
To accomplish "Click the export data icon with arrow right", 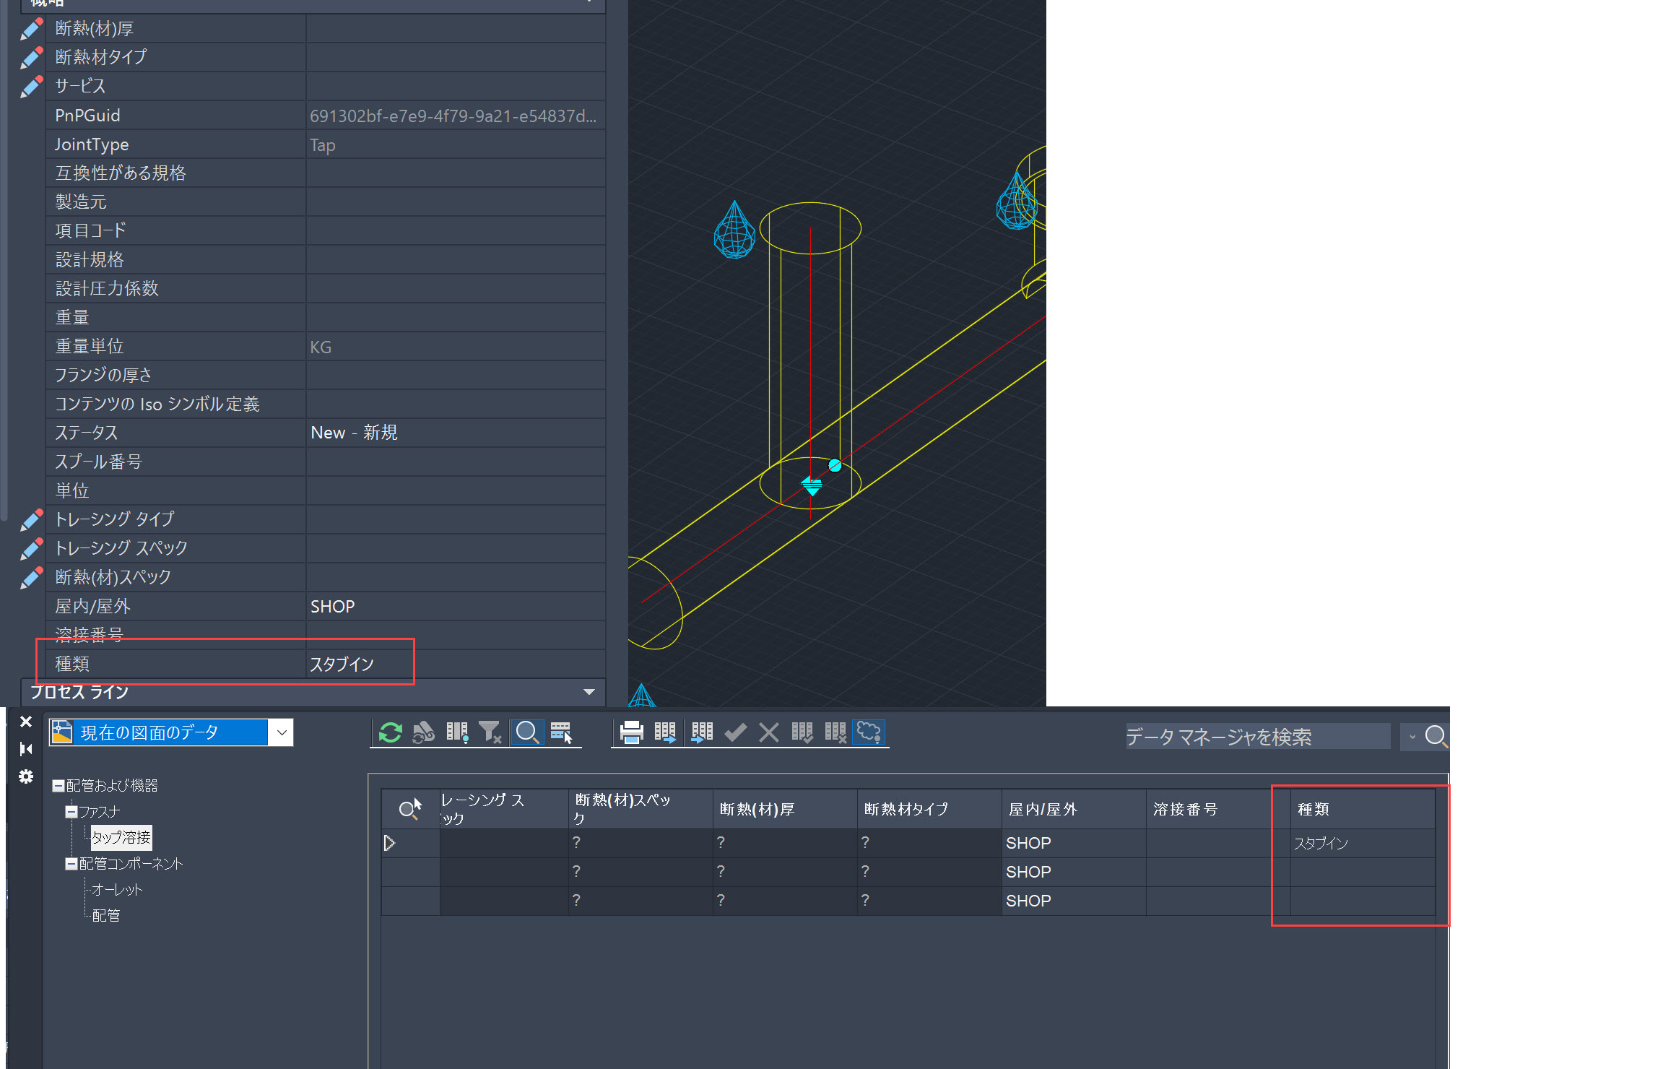I will (665, 732).
